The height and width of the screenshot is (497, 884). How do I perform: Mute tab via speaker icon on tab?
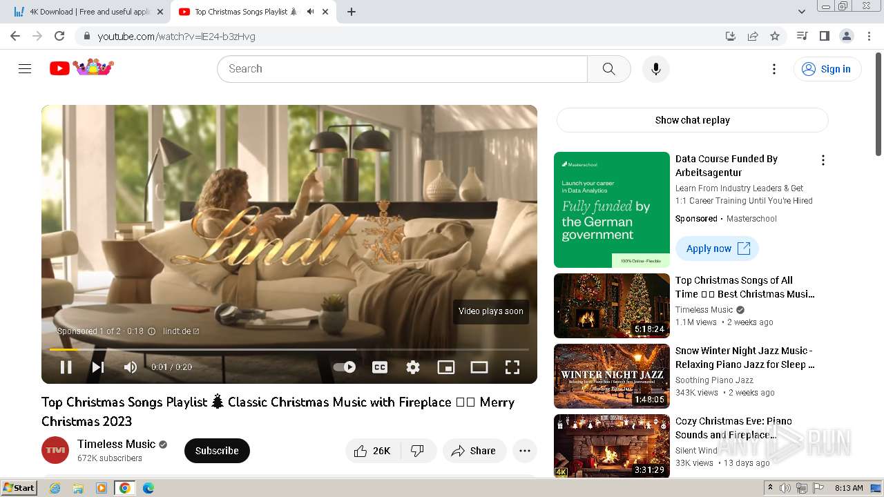coord(310,12)
